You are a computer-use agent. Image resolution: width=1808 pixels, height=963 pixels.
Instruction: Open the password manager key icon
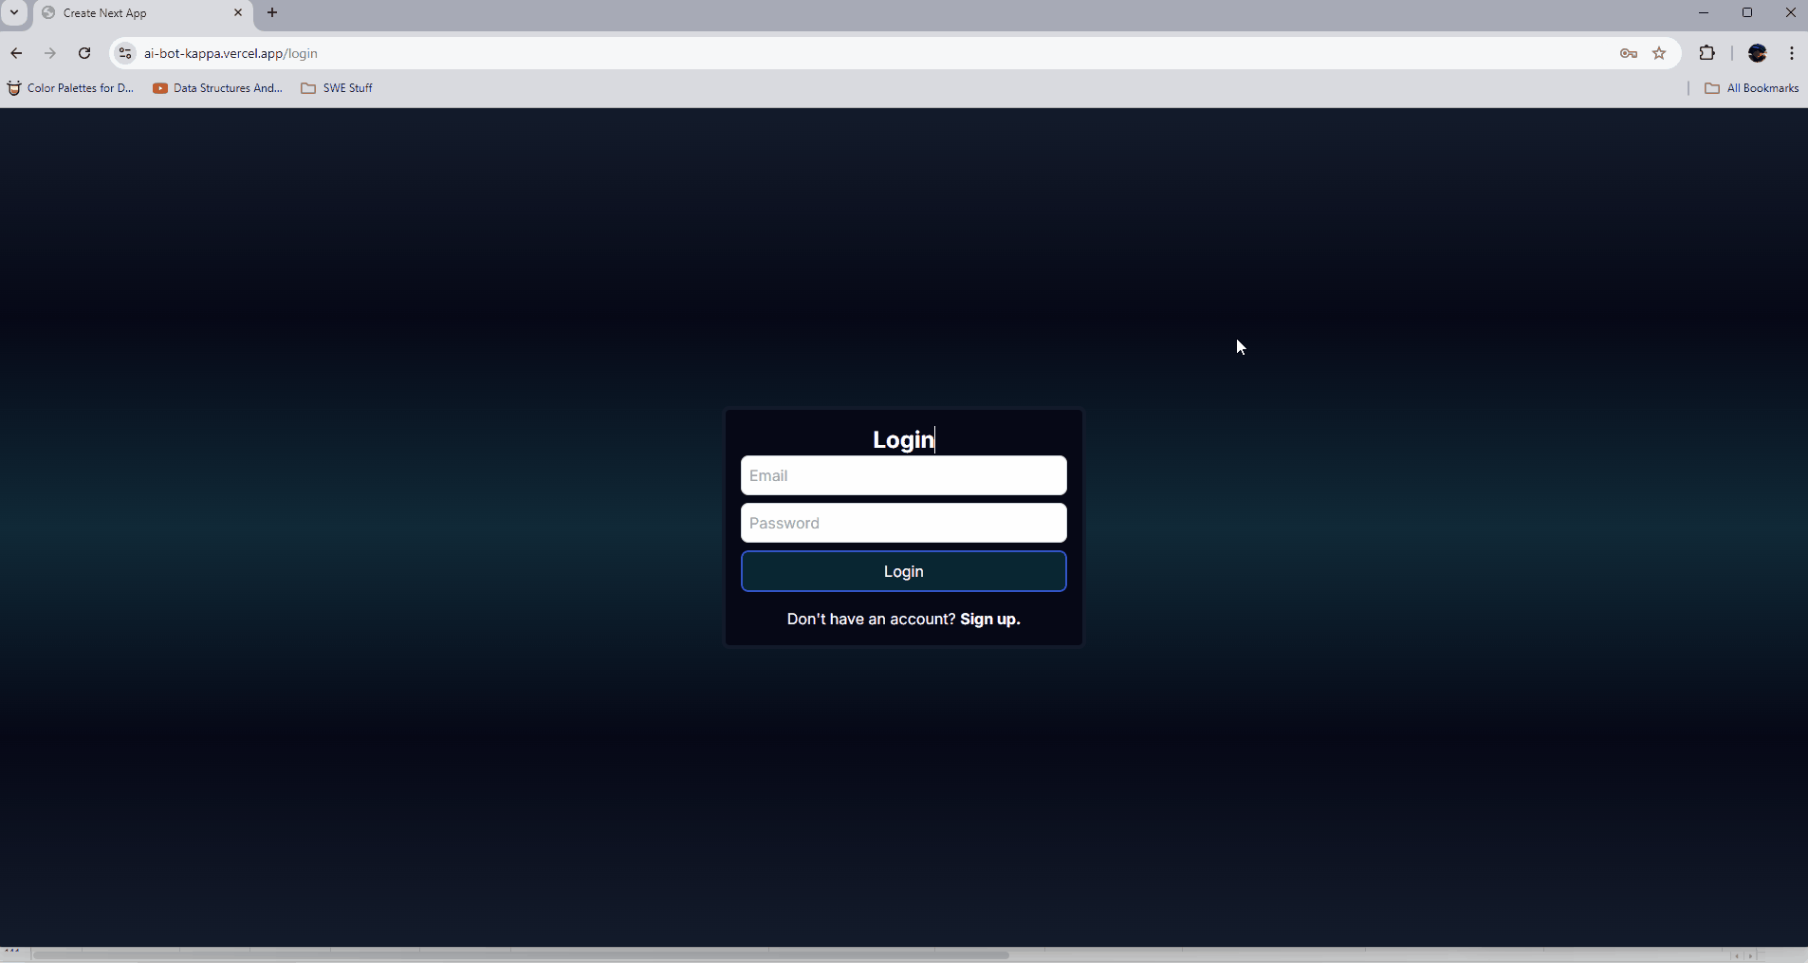1629,53
